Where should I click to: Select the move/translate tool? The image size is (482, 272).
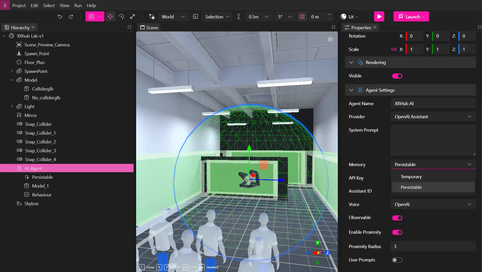click(x=110, y=17)
